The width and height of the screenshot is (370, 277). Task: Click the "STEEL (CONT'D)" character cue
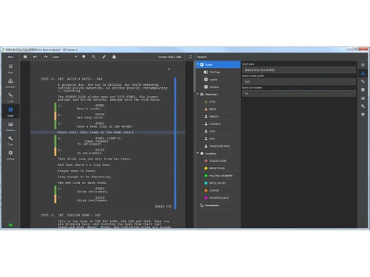pyautogui.click(x=108, y=138)
